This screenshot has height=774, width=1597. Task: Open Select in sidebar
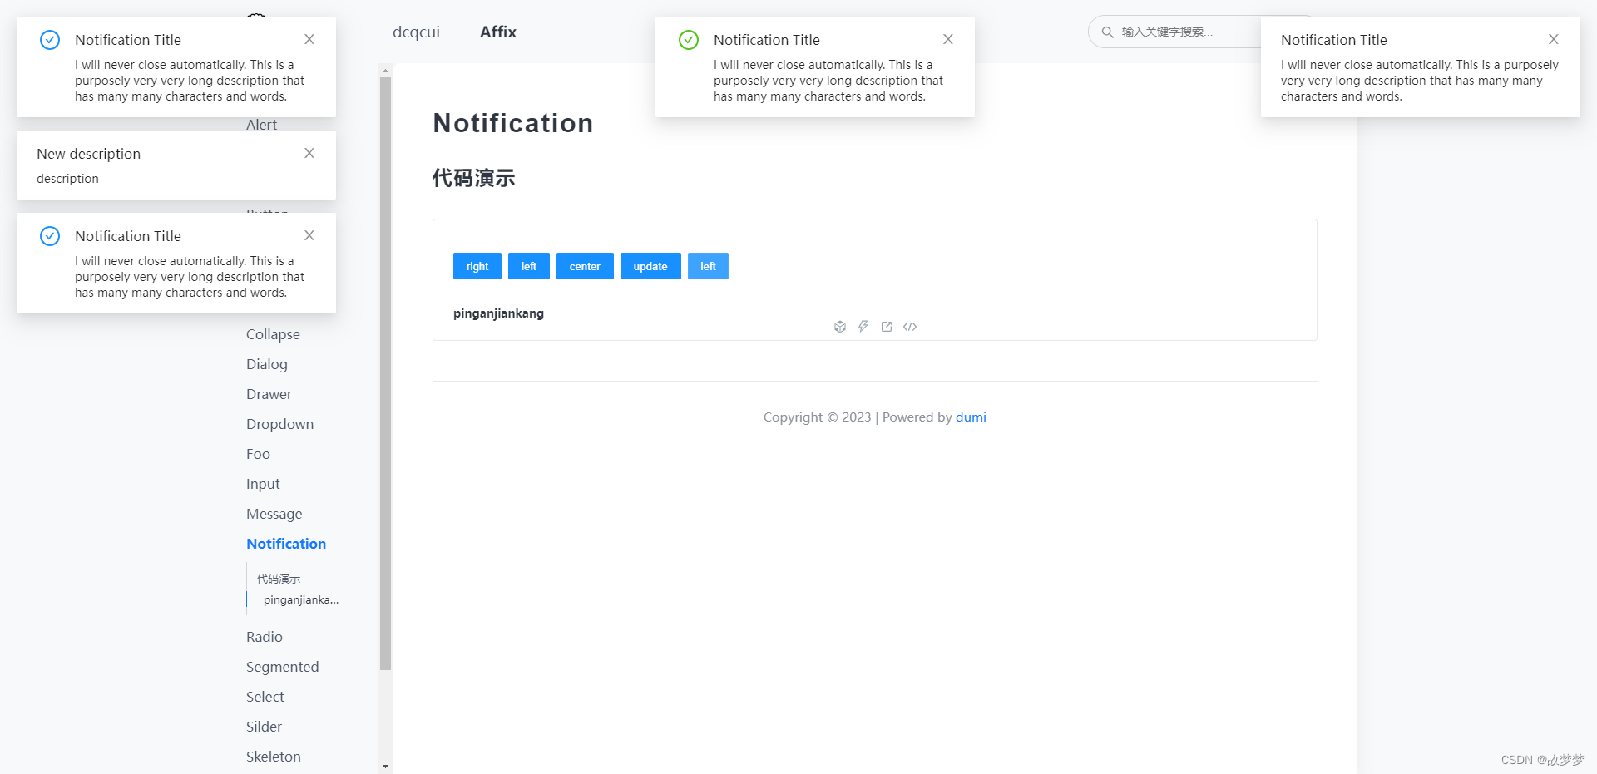265,697
